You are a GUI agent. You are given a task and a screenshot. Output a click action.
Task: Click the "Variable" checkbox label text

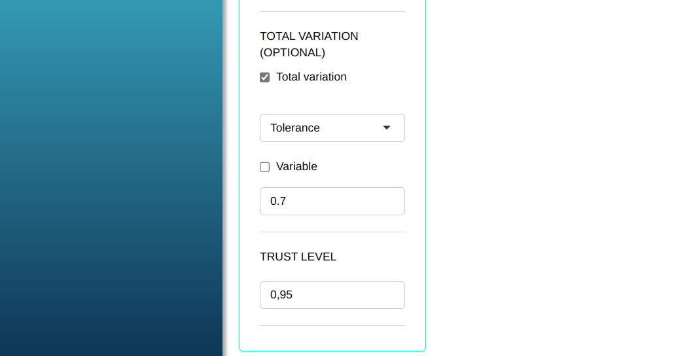296,166
